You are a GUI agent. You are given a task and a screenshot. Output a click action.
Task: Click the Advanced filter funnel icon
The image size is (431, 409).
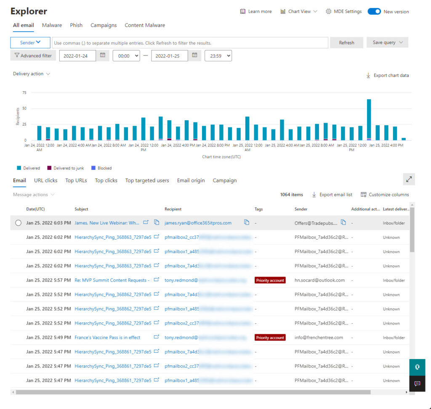point(17,55)
